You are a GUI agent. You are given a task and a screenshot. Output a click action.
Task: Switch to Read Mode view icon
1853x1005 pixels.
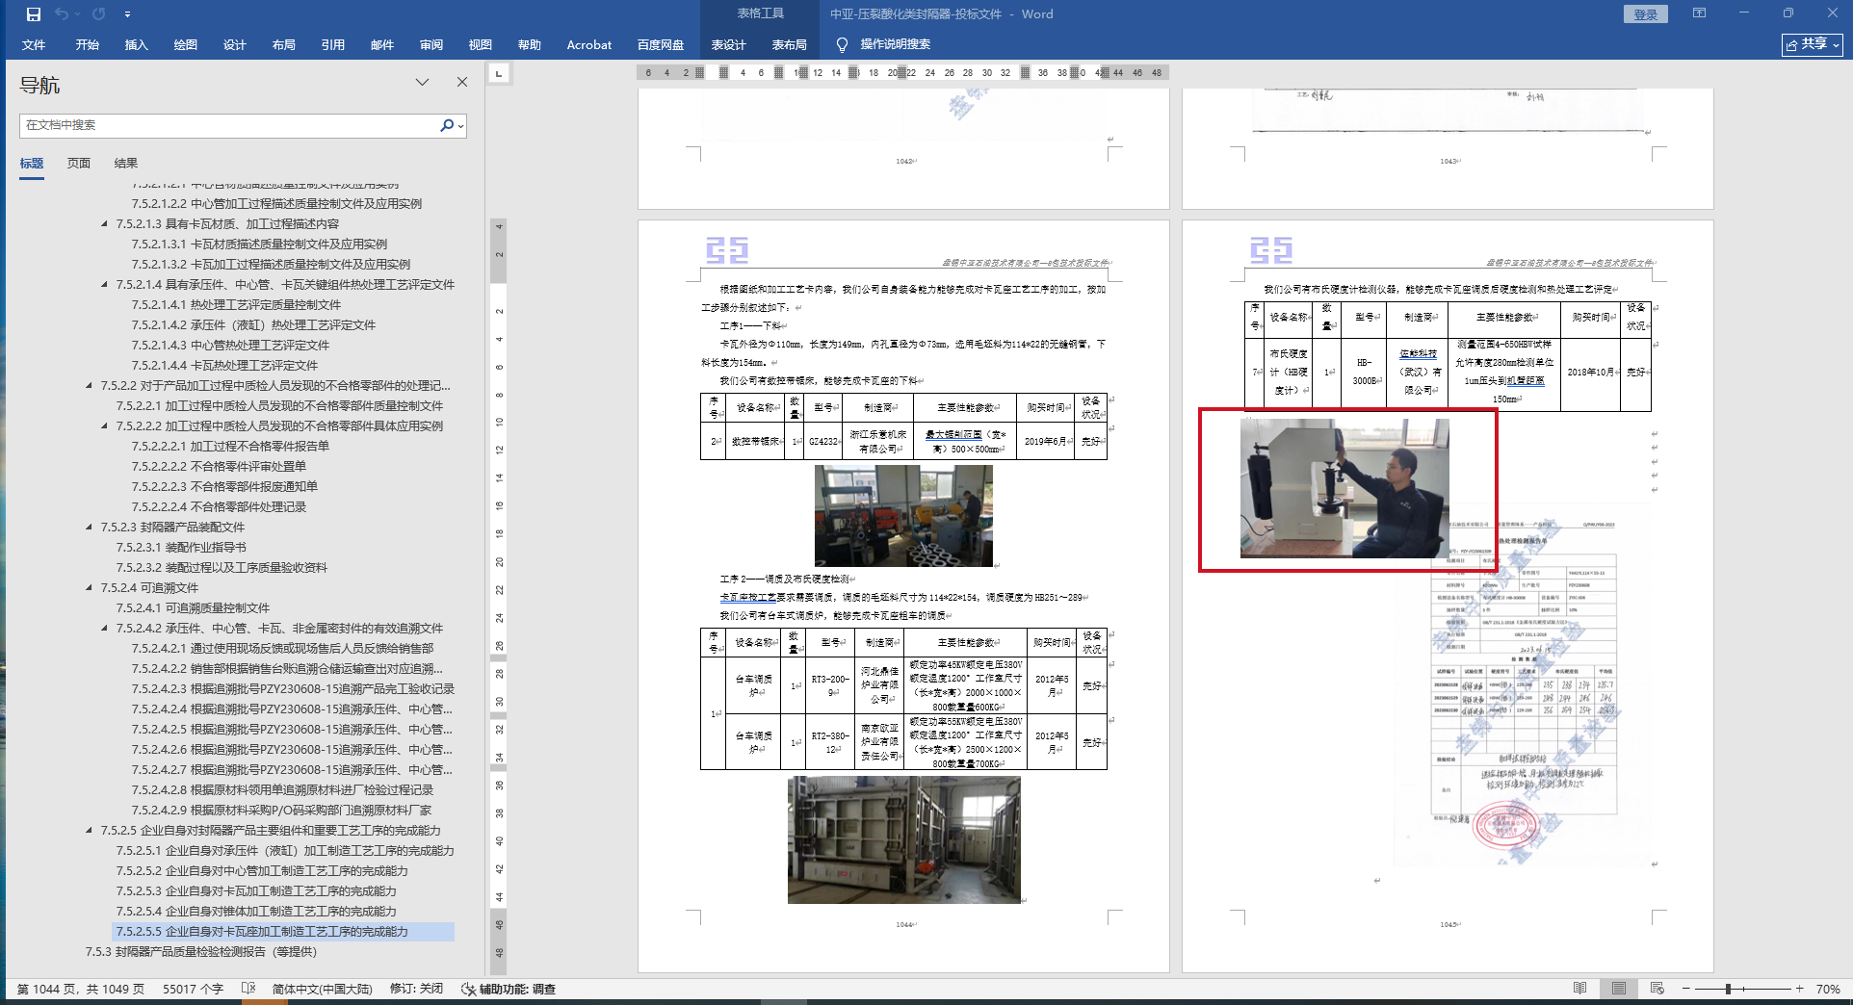click(1579, 989)
